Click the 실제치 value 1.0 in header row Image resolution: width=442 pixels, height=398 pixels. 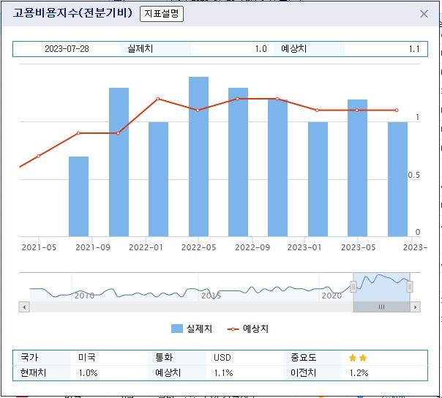coord(261,49)
